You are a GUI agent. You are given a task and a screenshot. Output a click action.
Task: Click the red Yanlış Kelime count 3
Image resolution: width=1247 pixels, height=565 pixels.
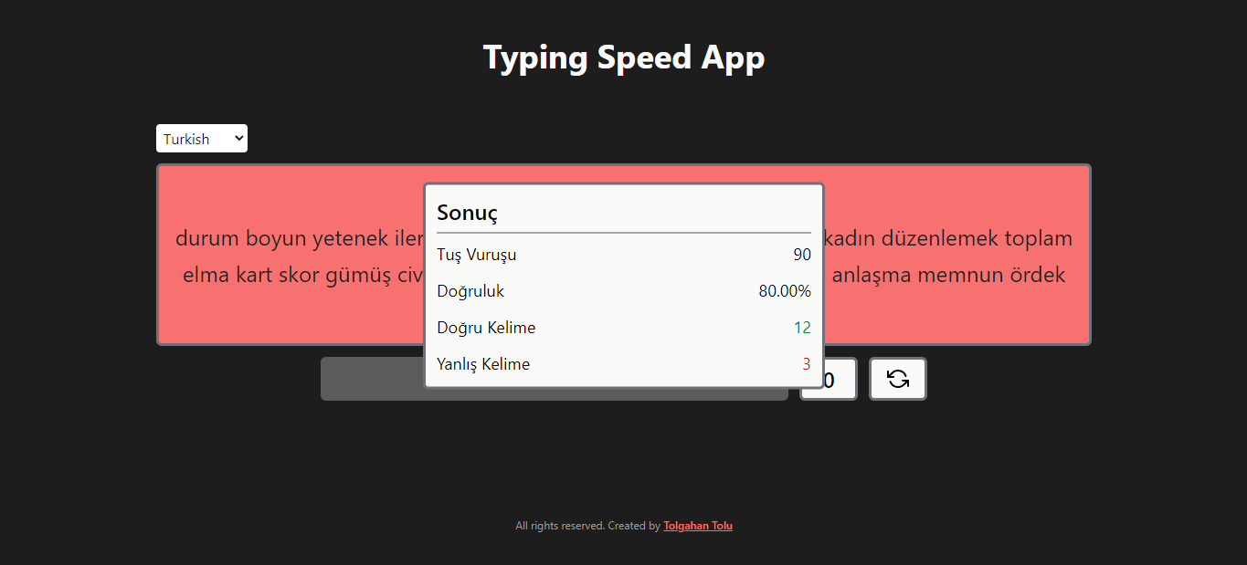[805, 363]
